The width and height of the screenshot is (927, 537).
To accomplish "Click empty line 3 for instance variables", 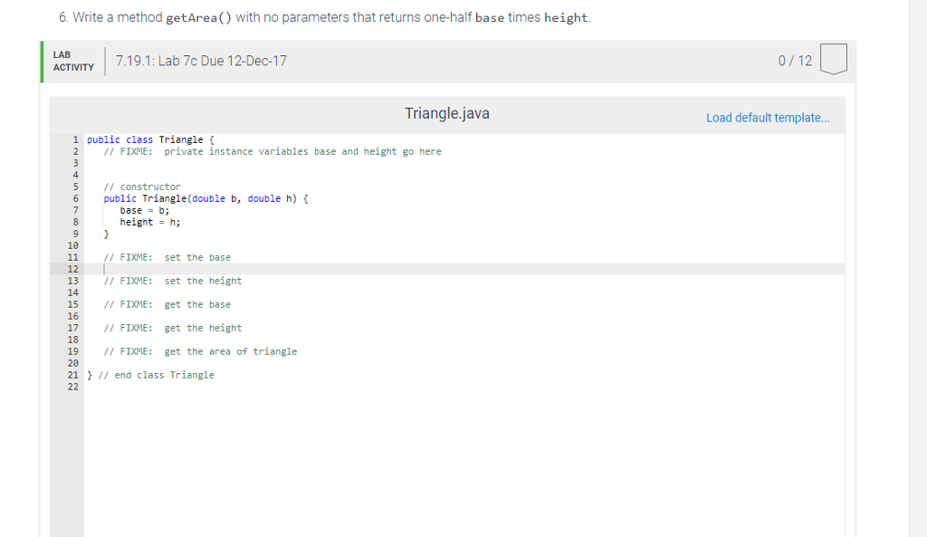I will tap(464, 163).
